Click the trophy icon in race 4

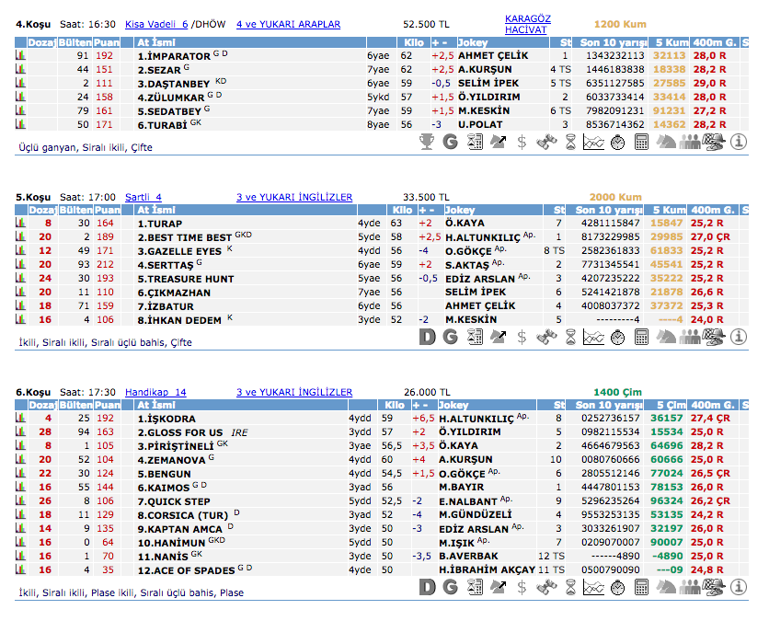pos(427,142)
